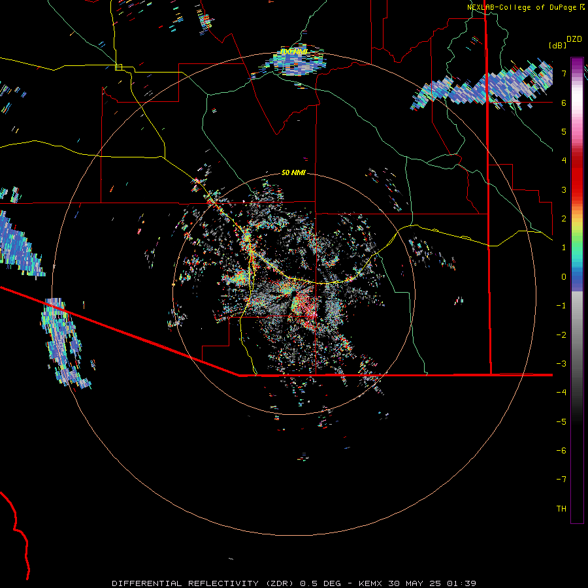Click the "2" value on color scale

[x=564, y=219]
